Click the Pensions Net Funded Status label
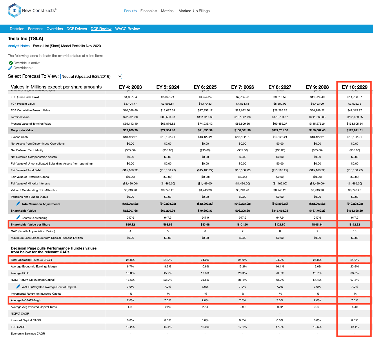Screen dimensions: 373x338 (29, 197)
